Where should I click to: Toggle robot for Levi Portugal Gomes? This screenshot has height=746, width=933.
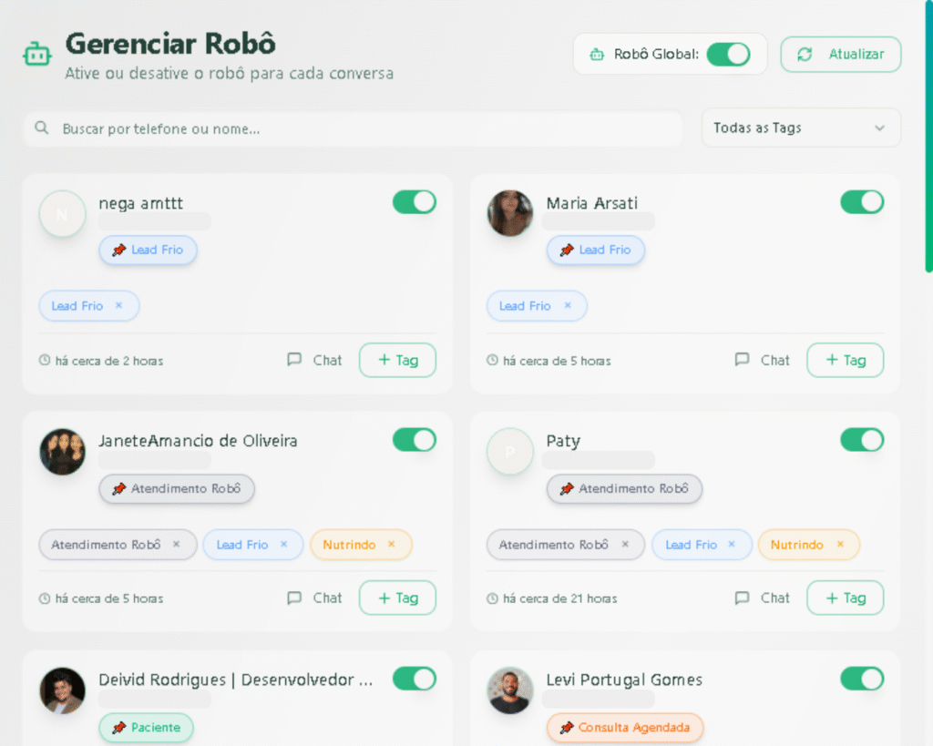[x=862, y=679]
